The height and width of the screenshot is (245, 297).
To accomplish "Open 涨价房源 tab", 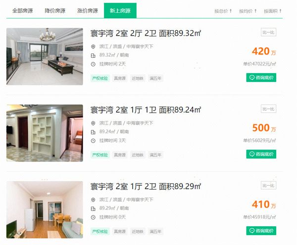I will tap(88, 10).
